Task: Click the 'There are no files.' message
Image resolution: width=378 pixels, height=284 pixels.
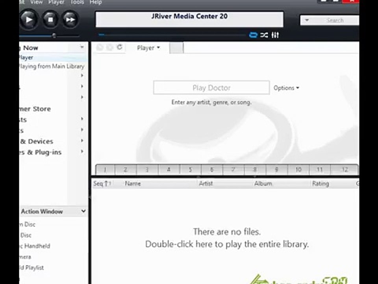Action: [x=227, y=232]
